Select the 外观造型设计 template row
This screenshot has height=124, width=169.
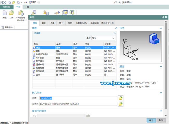[74, 54]
